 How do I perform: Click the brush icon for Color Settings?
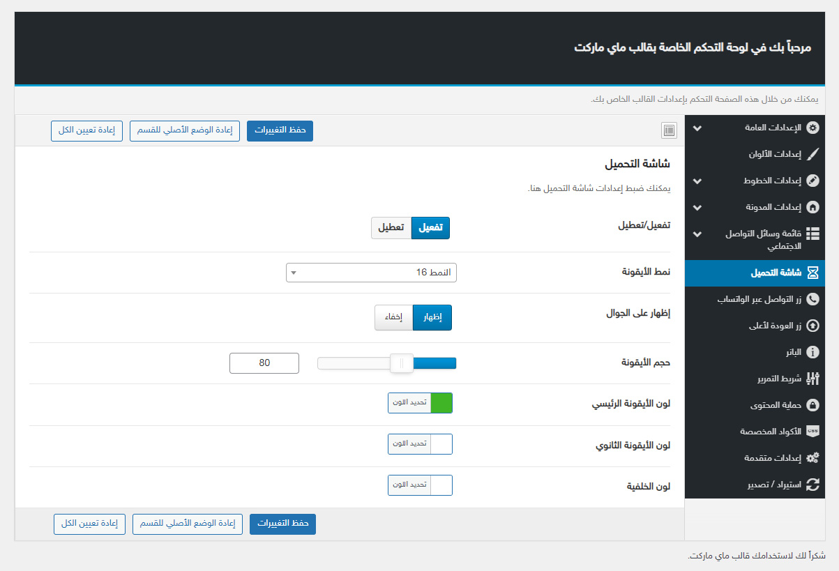coord(812,155)
